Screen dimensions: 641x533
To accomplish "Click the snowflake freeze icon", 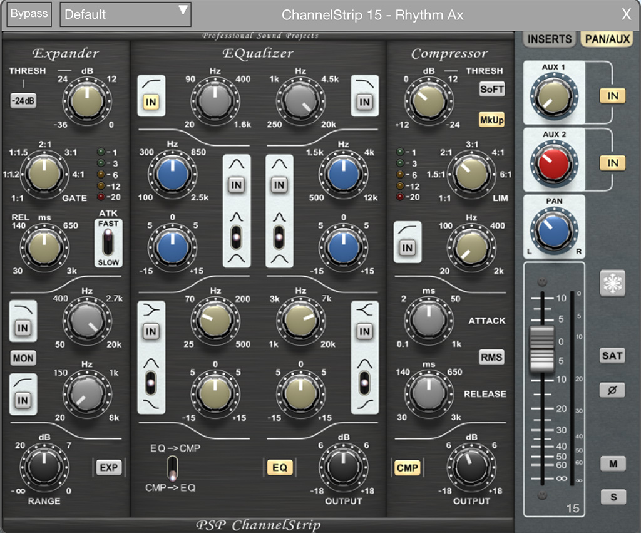I will coord(612,282).
